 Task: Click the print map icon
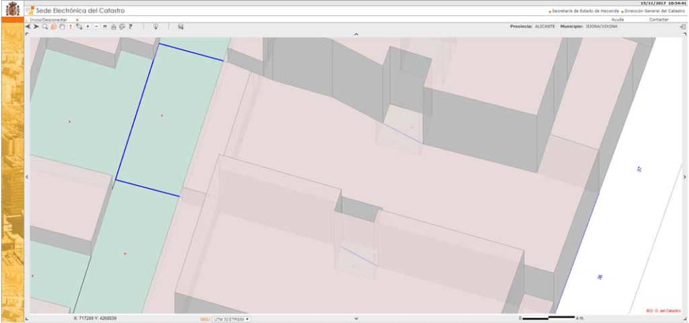tap(113, 26)
